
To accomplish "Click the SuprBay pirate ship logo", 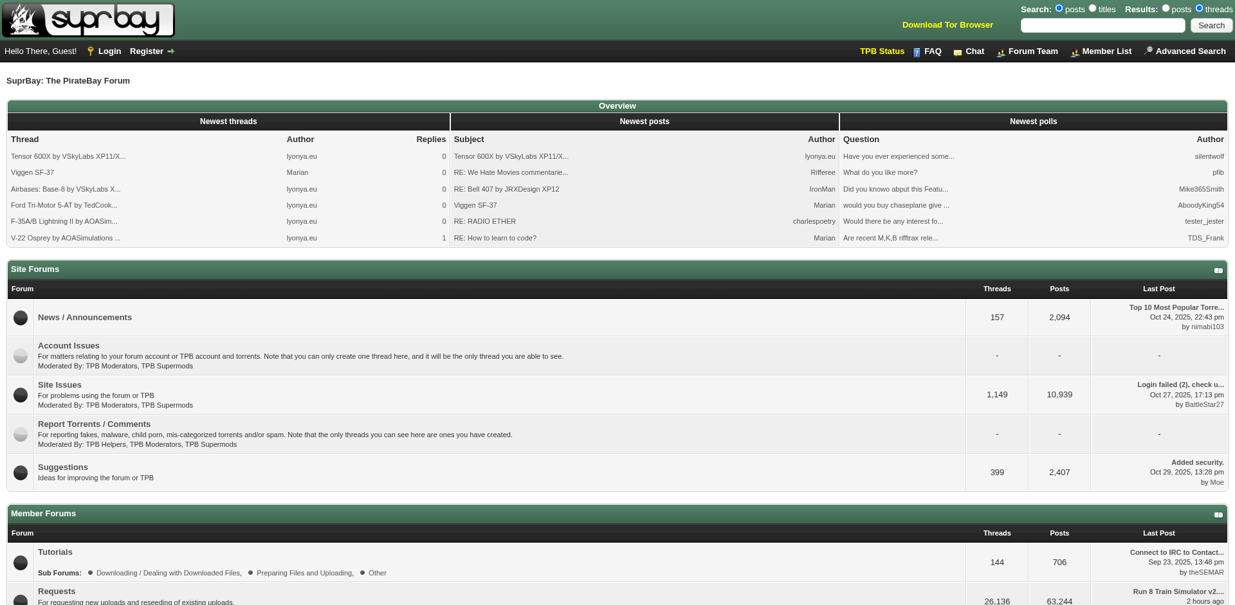I will coord(88,20).
